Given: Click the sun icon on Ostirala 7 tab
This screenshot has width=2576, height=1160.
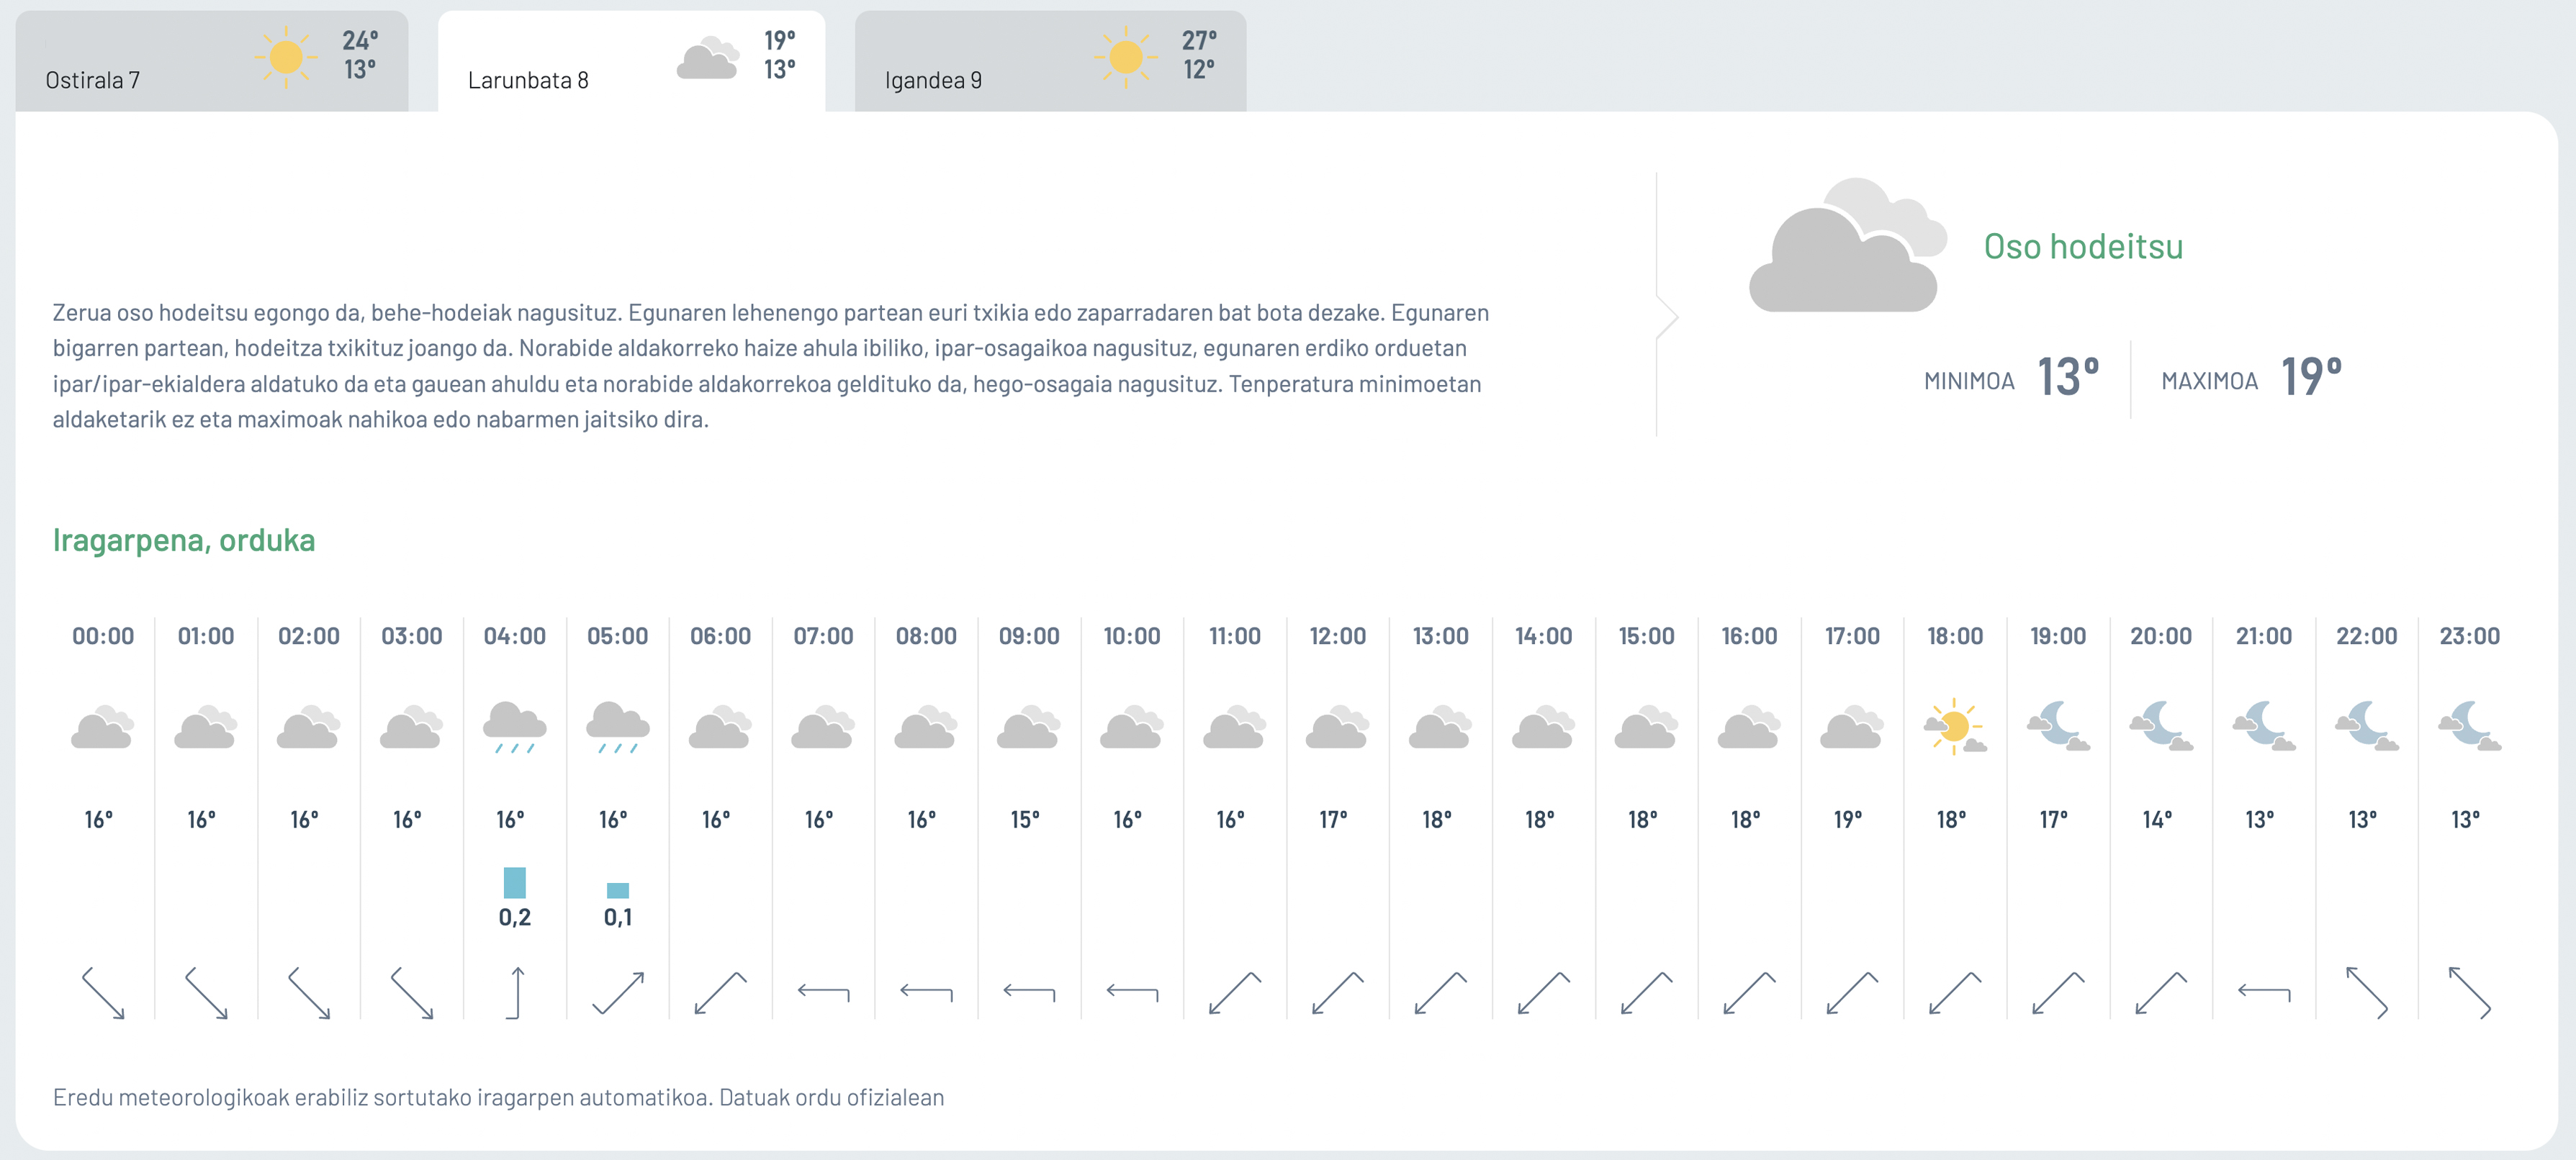Looking at the screenshot, I should point(286,57).
